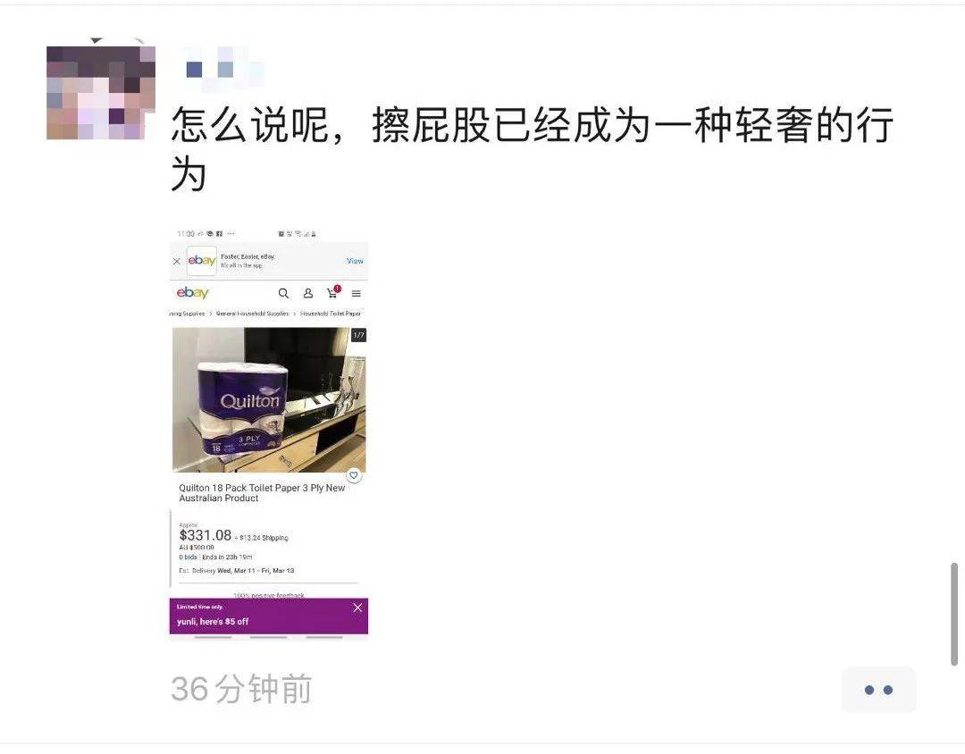Click the 0 bids link
The width and height of the screenshot is (965, 754).
(188, 557)
